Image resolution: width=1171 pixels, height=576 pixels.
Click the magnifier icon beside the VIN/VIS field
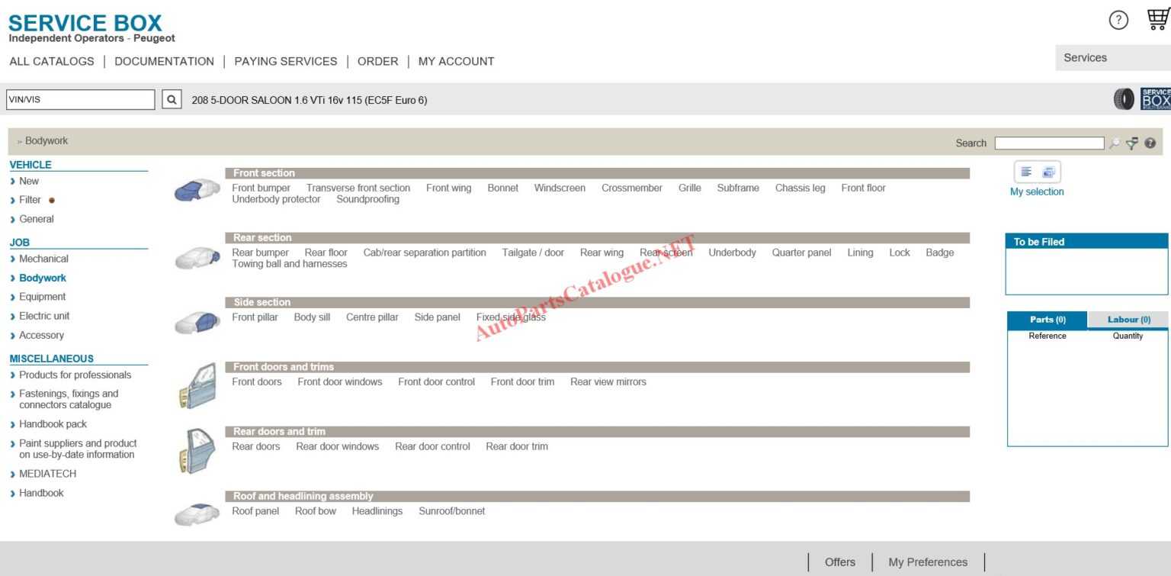point(171,99)
